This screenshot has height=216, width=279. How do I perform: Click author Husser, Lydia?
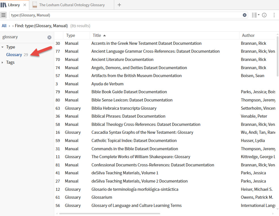click(253, 141)
